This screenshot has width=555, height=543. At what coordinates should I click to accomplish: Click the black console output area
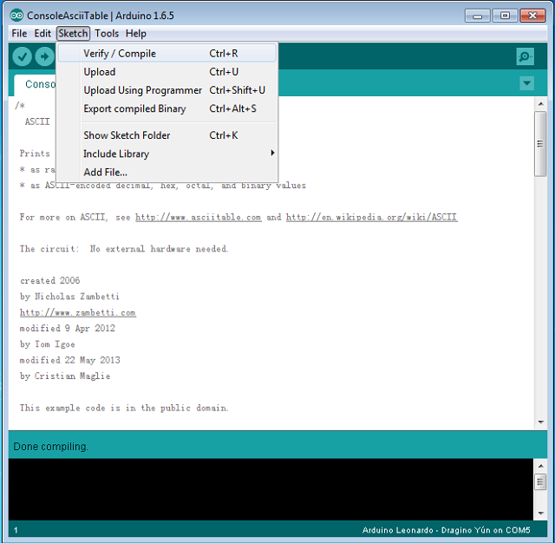coord(271,489)
